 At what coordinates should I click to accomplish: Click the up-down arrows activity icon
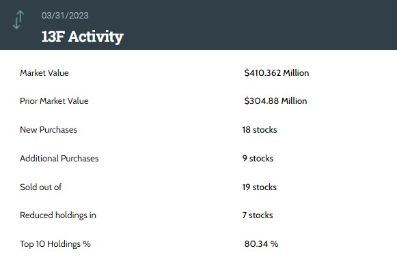click(18, 20)
